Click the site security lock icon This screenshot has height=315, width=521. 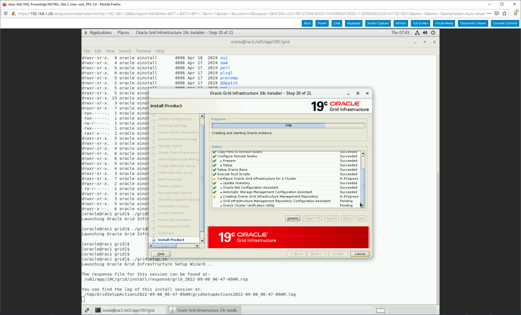(14, 13)
